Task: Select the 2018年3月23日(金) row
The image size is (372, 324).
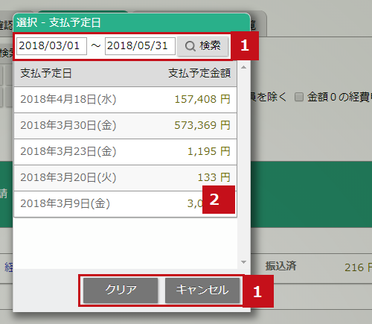Action: 126,152
